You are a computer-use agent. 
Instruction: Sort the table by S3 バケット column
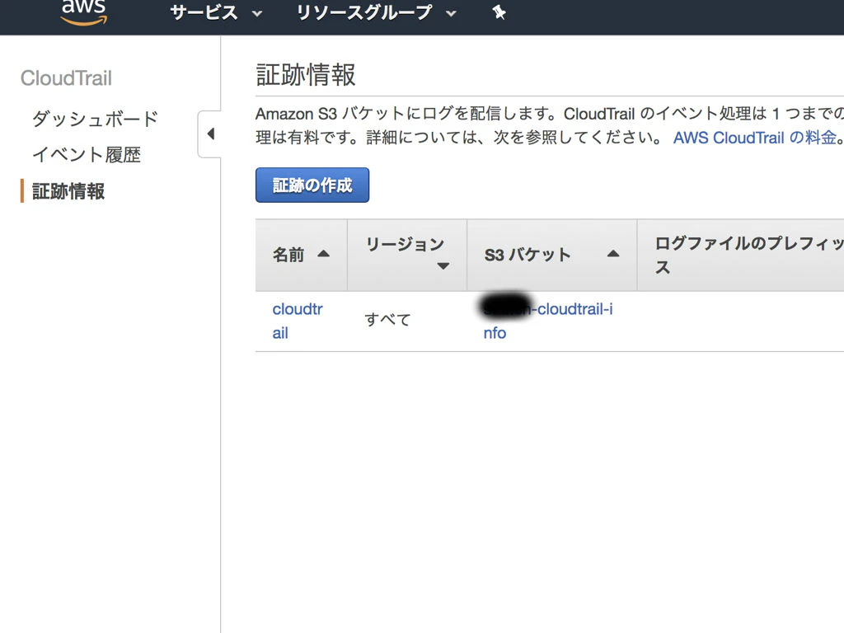[x=551, y=255]
